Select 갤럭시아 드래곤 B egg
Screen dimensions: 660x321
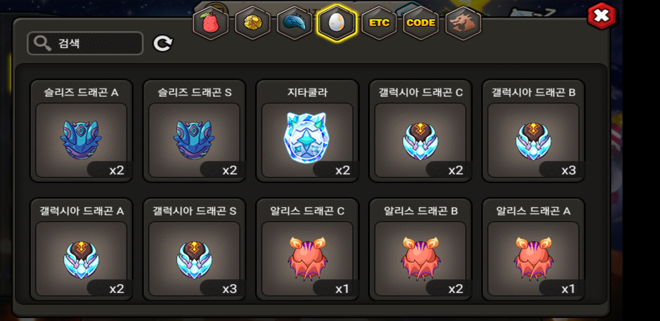coord(533,131)
